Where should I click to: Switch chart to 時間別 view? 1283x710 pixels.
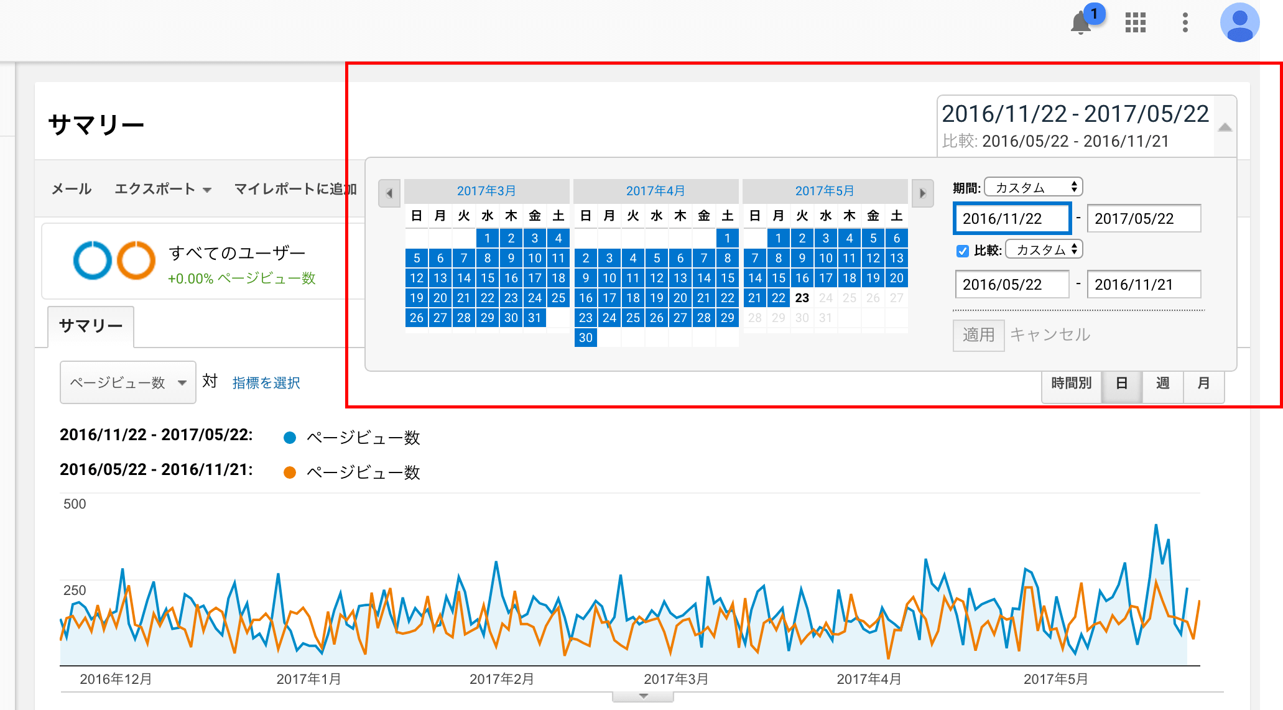pyautogui.click(x=1071, y=383)
